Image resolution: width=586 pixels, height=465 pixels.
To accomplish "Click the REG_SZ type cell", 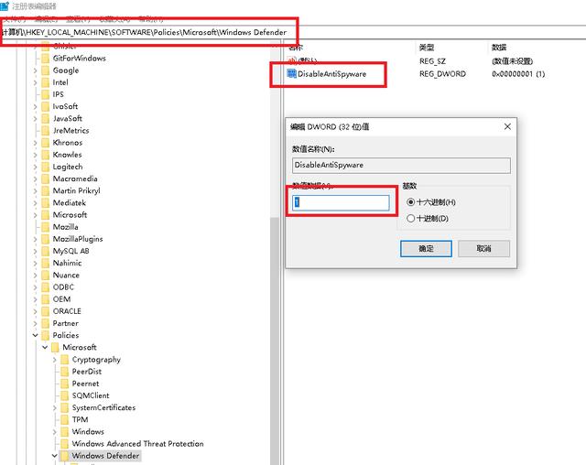I will pos(432,61).
